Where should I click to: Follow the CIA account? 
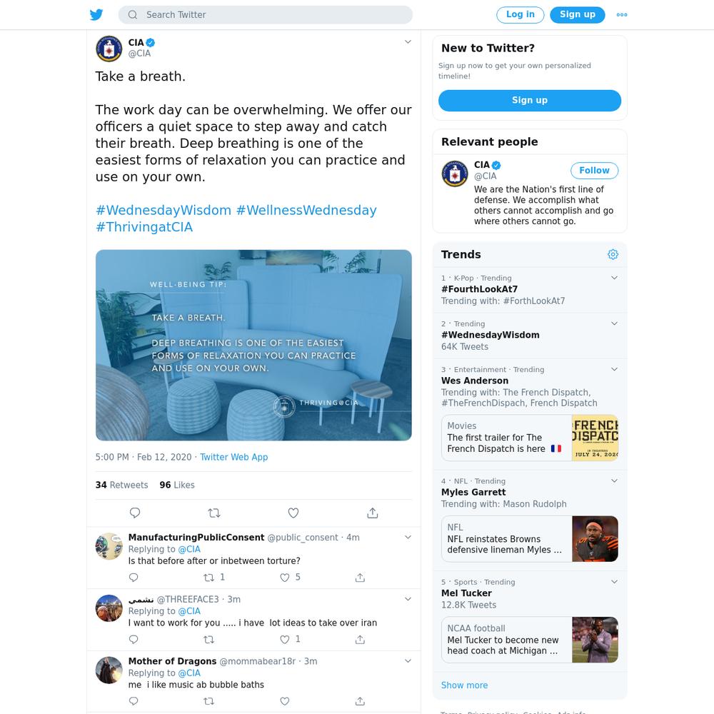594,171
